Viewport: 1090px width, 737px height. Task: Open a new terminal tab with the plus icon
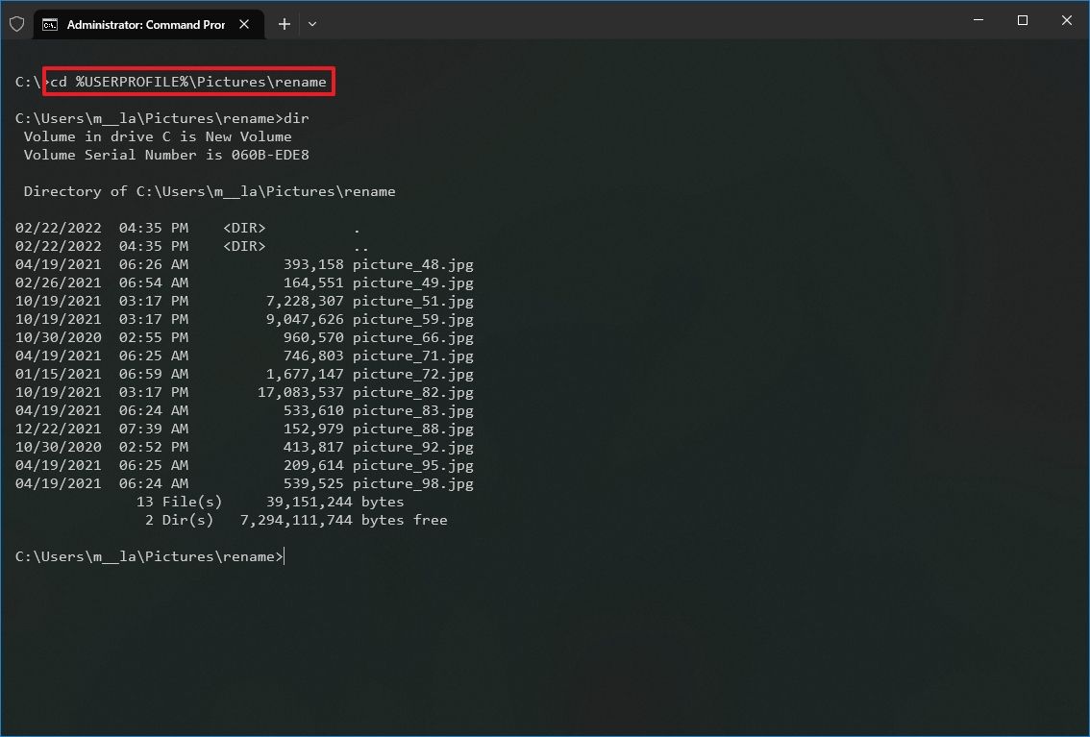[x=284, y=23]
